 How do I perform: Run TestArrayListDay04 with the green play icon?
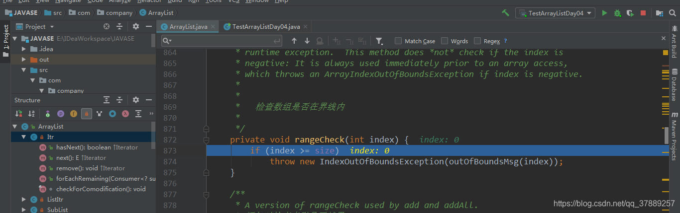(604, 13)
